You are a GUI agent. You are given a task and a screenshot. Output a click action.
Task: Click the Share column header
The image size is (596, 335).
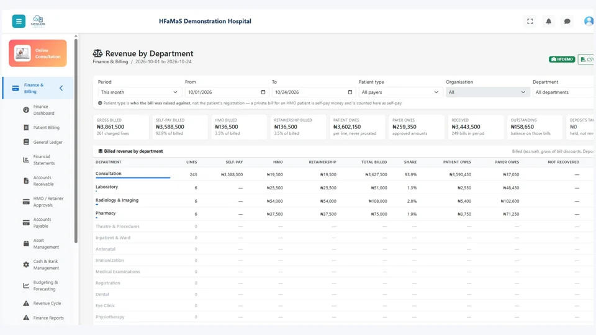tap(410, 162)
